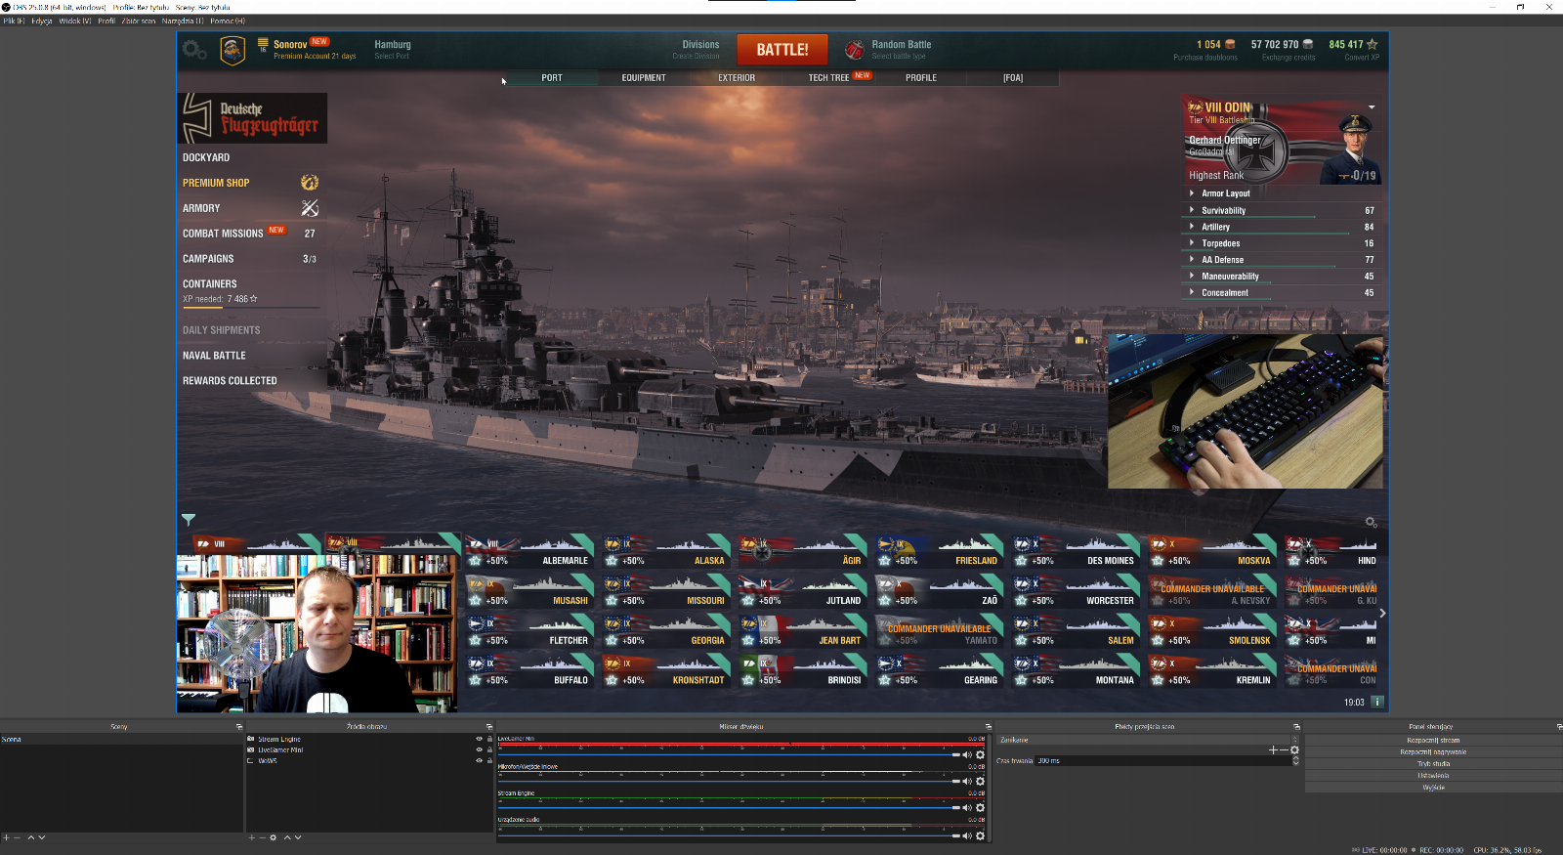Click the doubloons coin icon
This screenshot has width=1563, height=855.
click(1230, 44)
